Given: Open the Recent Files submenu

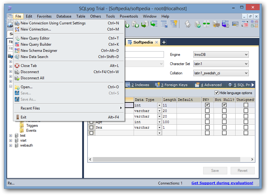Looking at the screenshot, I should 69,108.
